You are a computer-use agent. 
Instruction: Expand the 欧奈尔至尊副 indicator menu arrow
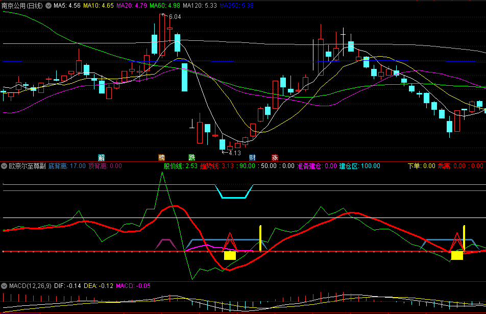tap(5, 166)
